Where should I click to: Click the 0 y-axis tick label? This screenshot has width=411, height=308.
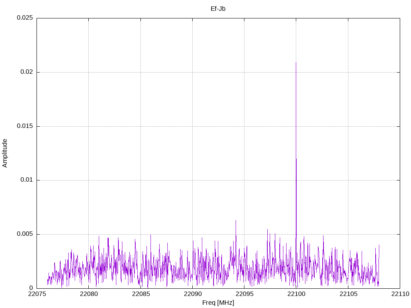(31, 288)
